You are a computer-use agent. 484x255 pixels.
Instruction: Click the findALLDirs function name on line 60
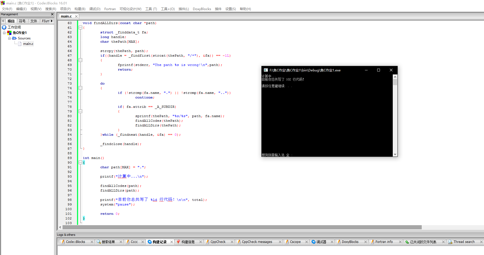coord(106,23)
